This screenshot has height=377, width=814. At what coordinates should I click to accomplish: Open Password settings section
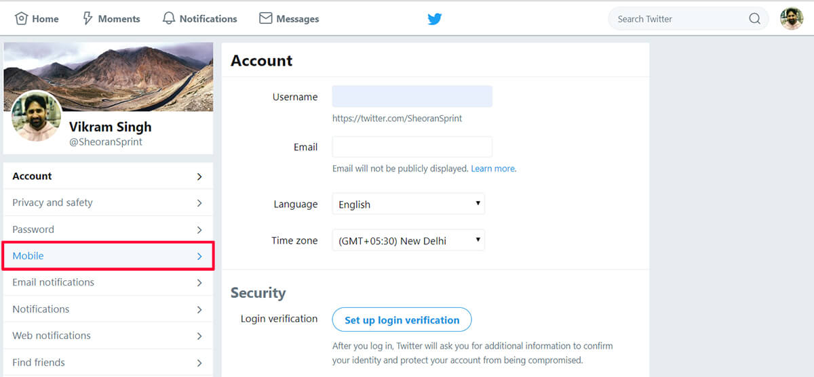click(108, 229)
